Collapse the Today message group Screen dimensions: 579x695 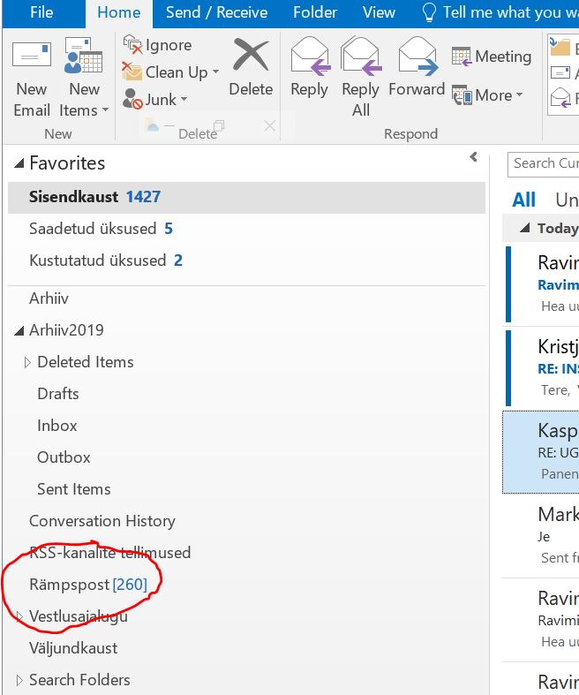(525, 228)
